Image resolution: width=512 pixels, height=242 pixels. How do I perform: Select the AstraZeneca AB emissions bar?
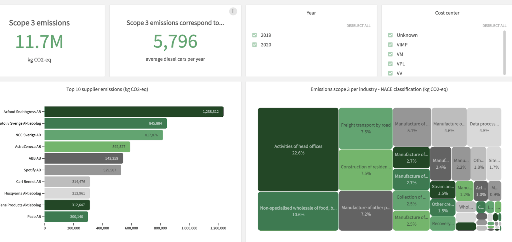pos(87,147)
